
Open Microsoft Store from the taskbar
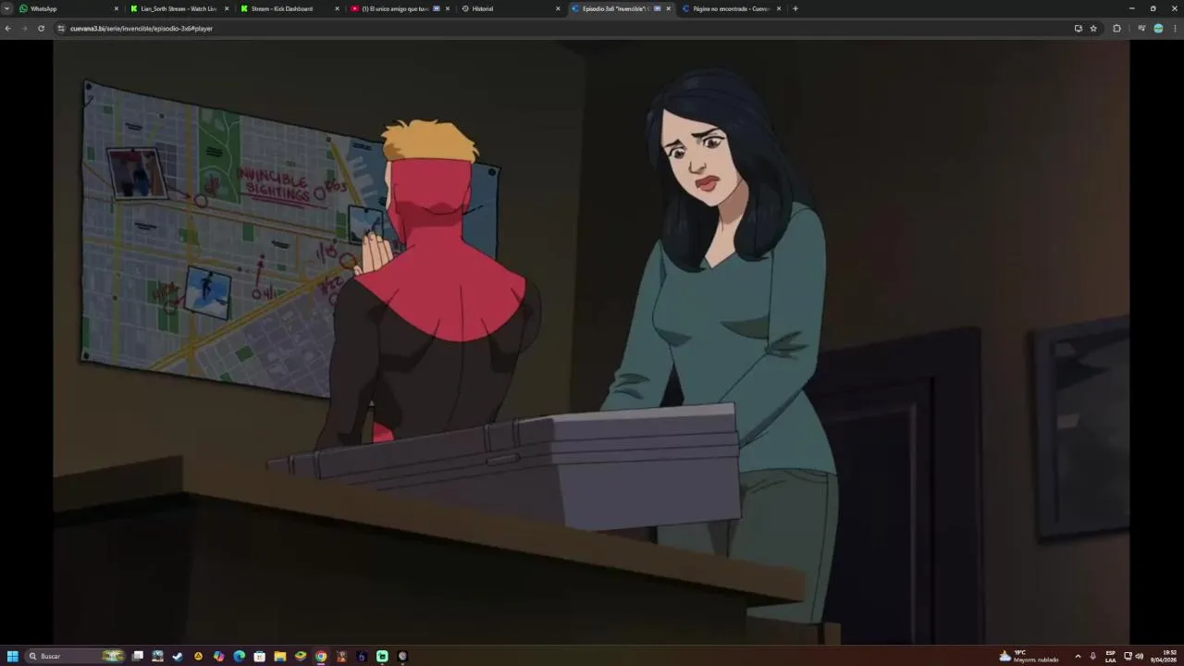coord(259,656)
